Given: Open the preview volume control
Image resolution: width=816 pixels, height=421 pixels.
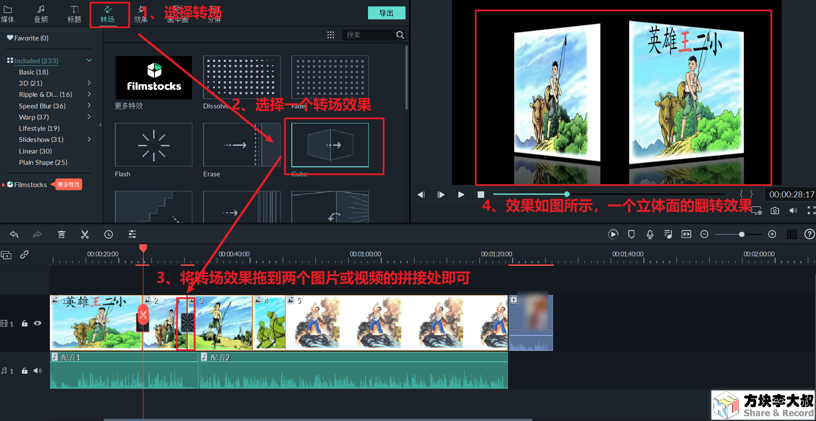Looking at the screenshot, I should (x=793, y=210).
